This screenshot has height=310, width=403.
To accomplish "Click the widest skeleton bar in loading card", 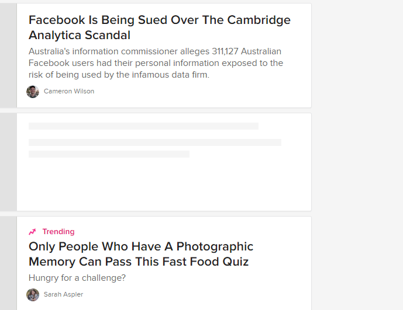I will (x=155, y=142).
